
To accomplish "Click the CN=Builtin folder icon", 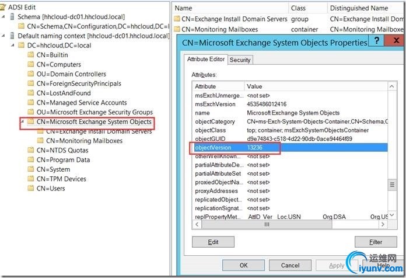I will click(30, 55).
